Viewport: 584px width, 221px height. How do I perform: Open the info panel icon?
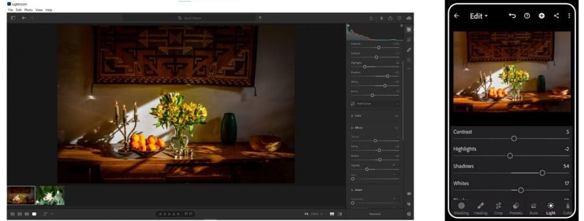409,214
